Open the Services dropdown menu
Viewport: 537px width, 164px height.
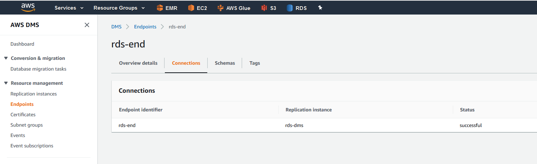click(x=69, y=8)
